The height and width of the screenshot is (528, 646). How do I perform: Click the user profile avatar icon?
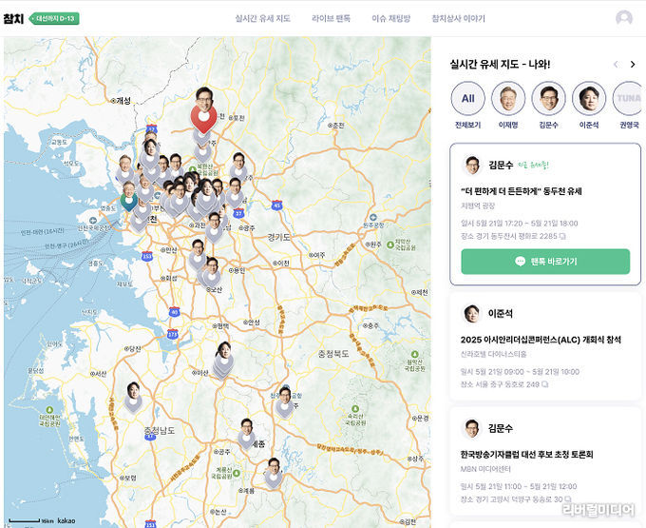(x=624, y=19)
